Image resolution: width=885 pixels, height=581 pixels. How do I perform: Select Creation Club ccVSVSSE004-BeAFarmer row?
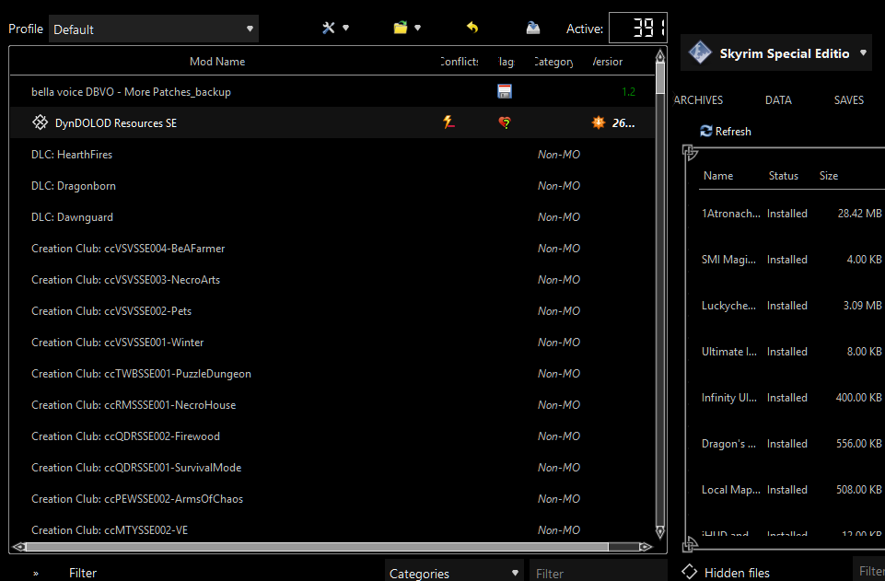pos(332,249)
